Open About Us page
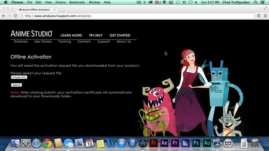The height and width of the screenshot is (151, 269). click(124, 42)
